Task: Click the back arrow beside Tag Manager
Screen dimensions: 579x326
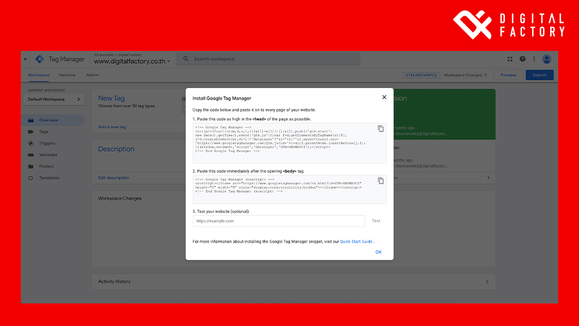Action: [x=25, y=59]
